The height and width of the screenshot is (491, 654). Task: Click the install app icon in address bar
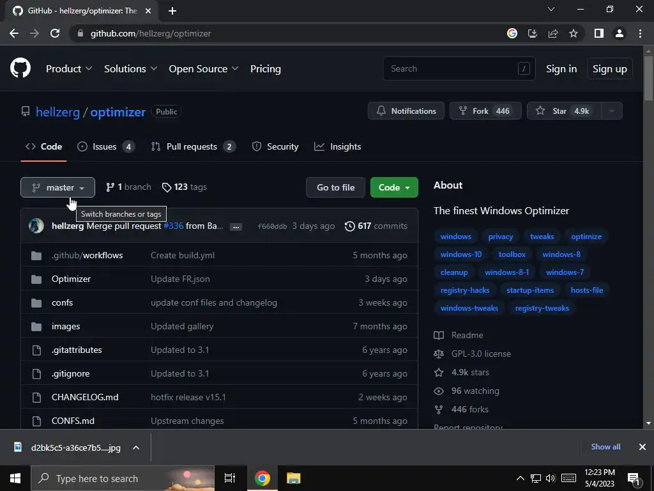[x=533, y=33]
